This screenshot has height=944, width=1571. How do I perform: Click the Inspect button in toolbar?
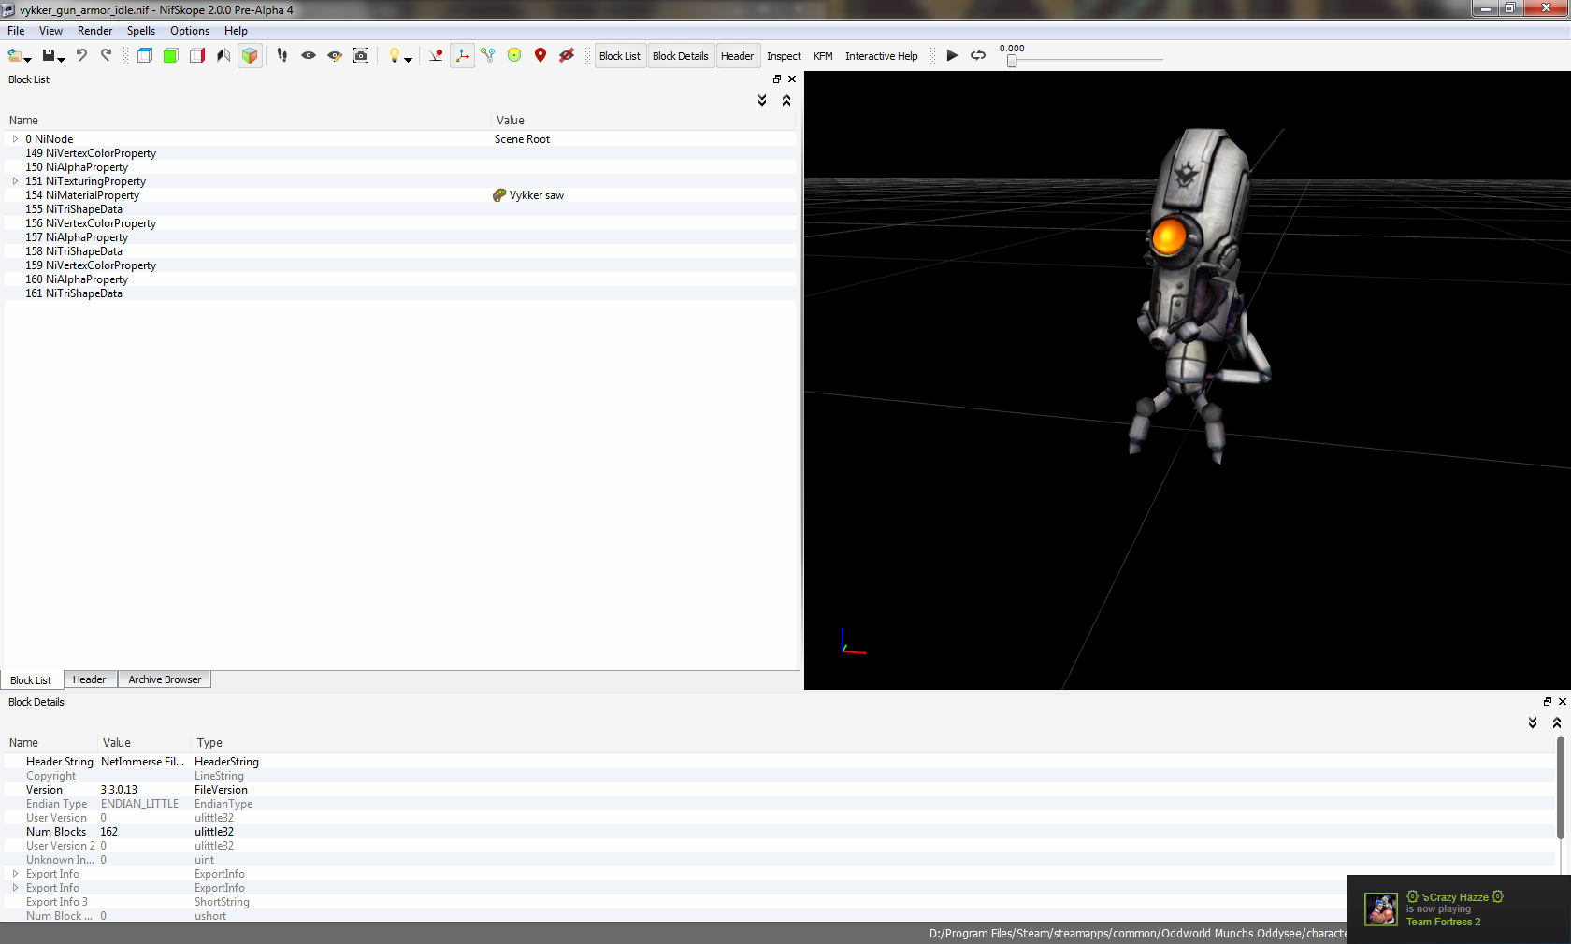pyautogui.click(x=784, y=56)
